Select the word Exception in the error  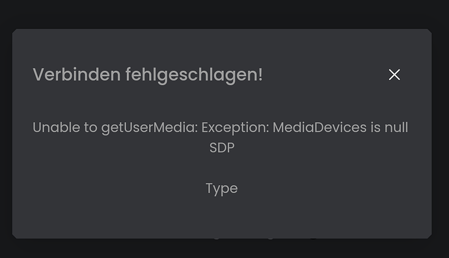(235, 127)
